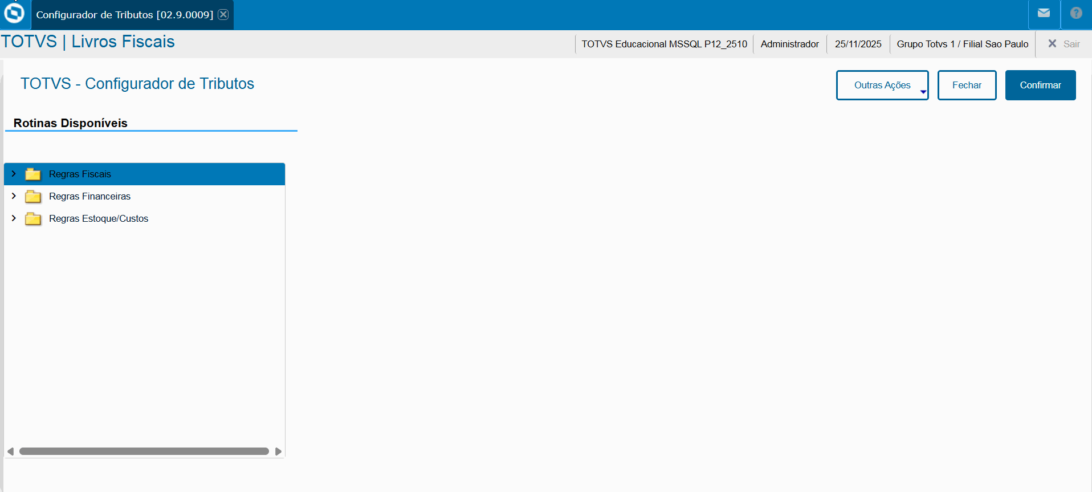Switch to Configurador de Tributos tab

tap(124, 15)
